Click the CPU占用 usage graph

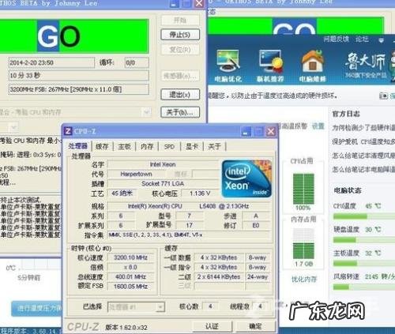303,190
